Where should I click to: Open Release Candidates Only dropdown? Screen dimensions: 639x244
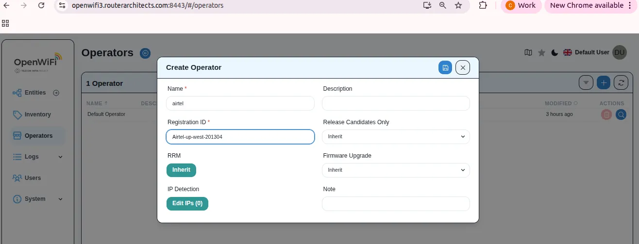[396, 137]
